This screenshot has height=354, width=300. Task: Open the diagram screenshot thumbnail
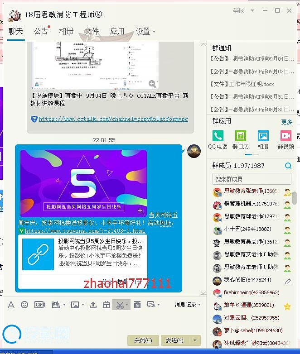pos(95,66)
